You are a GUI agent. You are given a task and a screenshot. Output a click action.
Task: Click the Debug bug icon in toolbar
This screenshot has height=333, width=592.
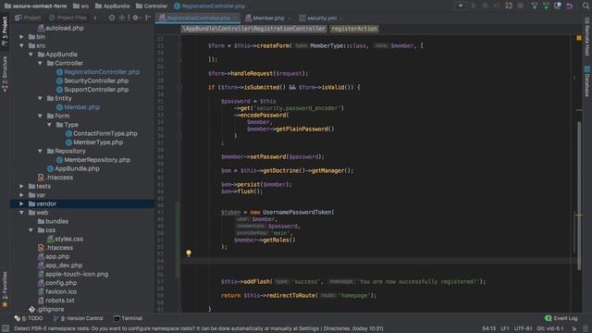click(485, 6)
